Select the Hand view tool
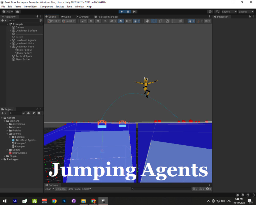256x205 pixels. click(x=147, y=21)
